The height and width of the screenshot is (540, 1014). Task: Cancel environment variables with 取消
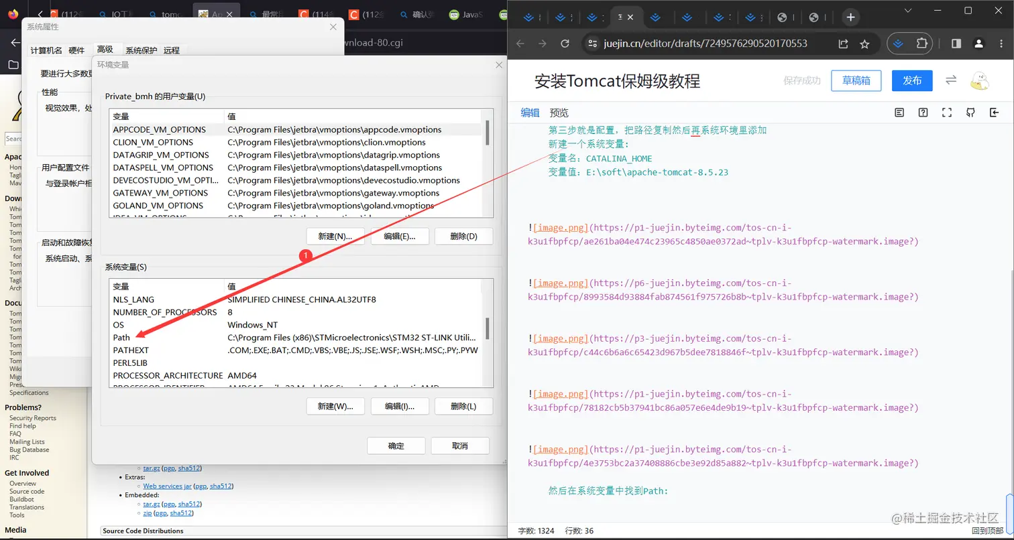460,446
